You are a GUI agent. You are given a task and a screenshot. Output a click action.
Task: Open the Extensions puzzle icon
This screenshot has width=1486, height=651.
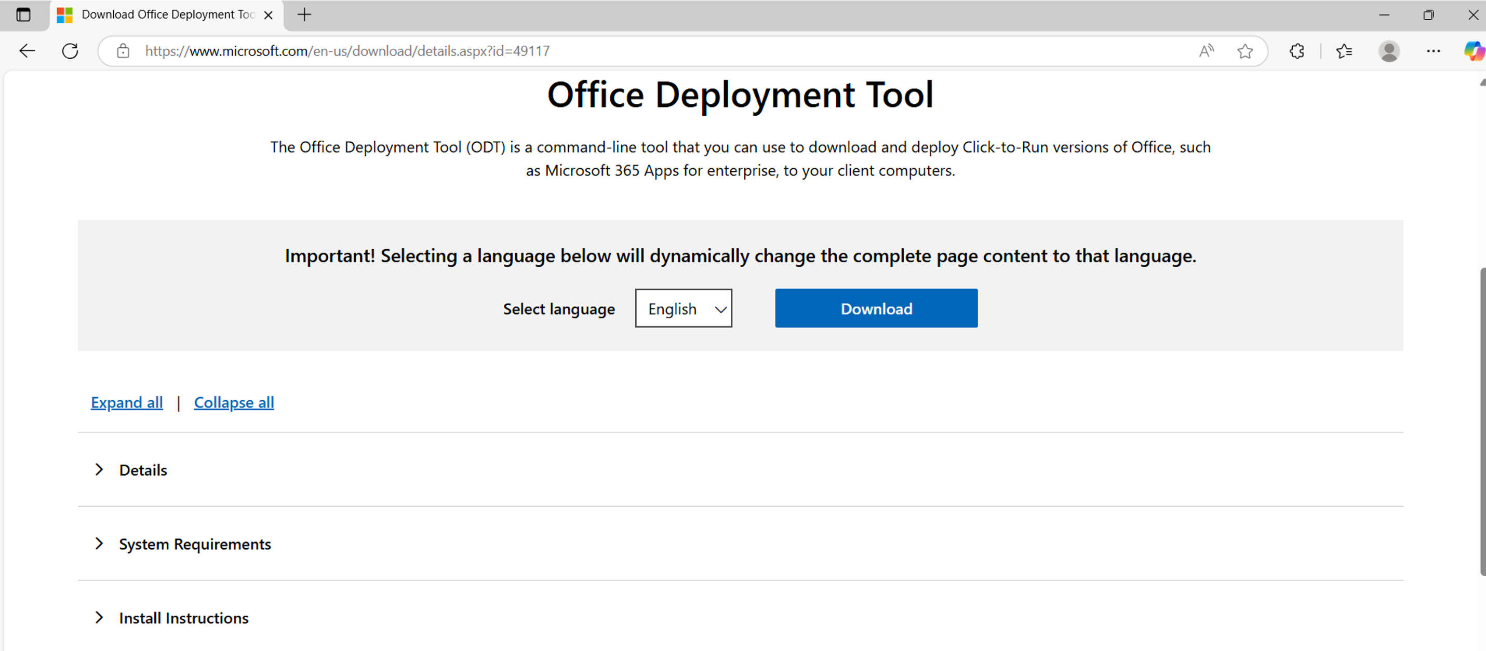pos(1297,51)
